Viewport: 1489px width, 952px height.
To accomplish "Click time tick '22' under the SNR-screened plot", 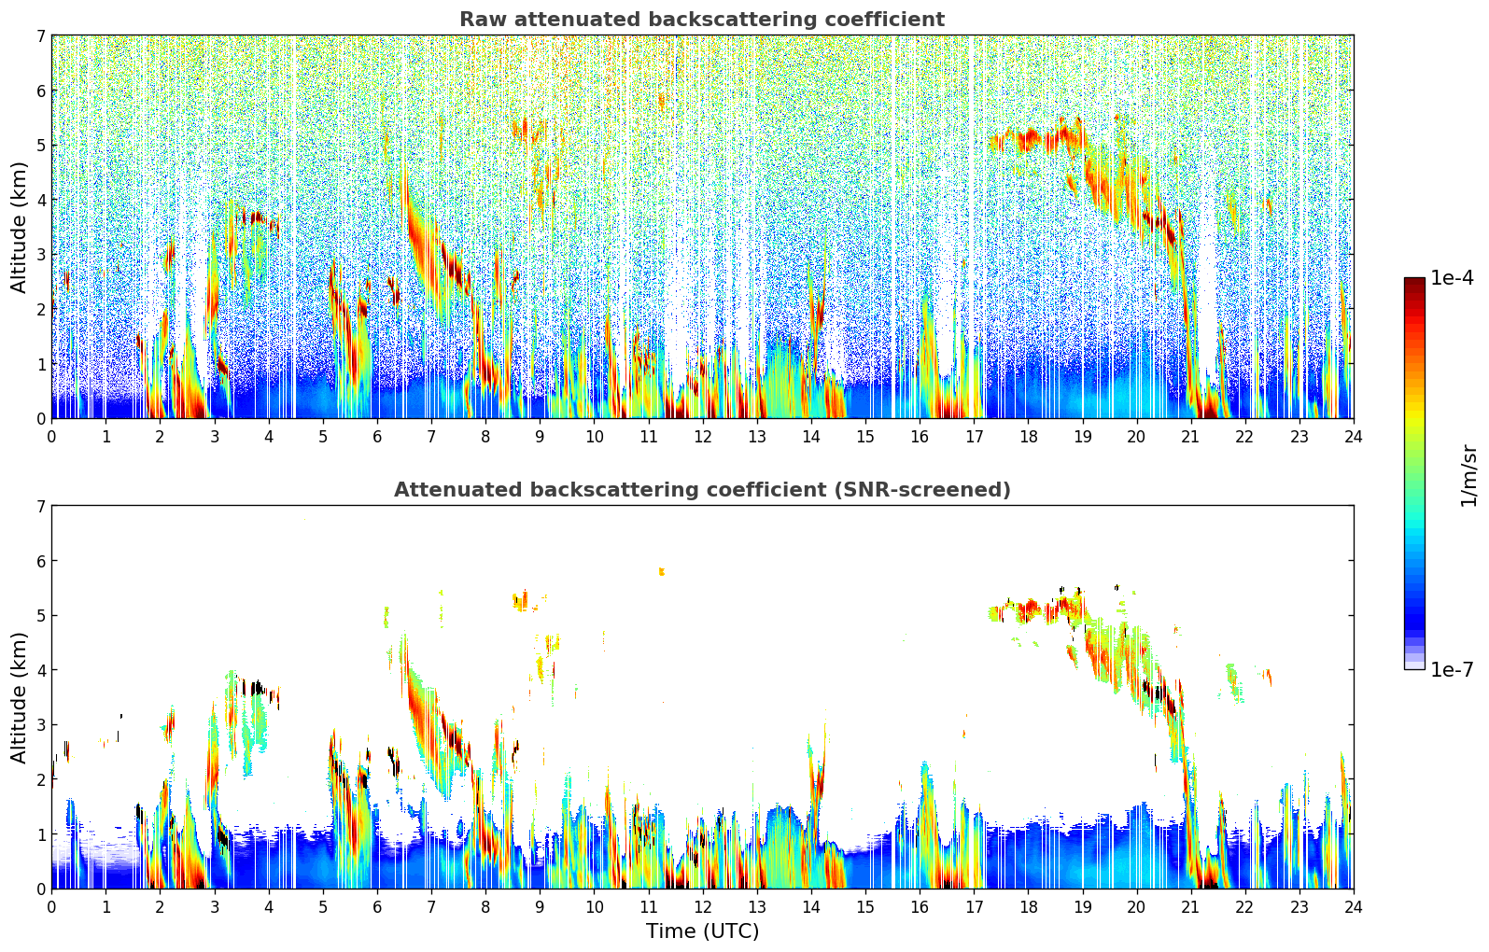I will click(x=1244, y=906).
